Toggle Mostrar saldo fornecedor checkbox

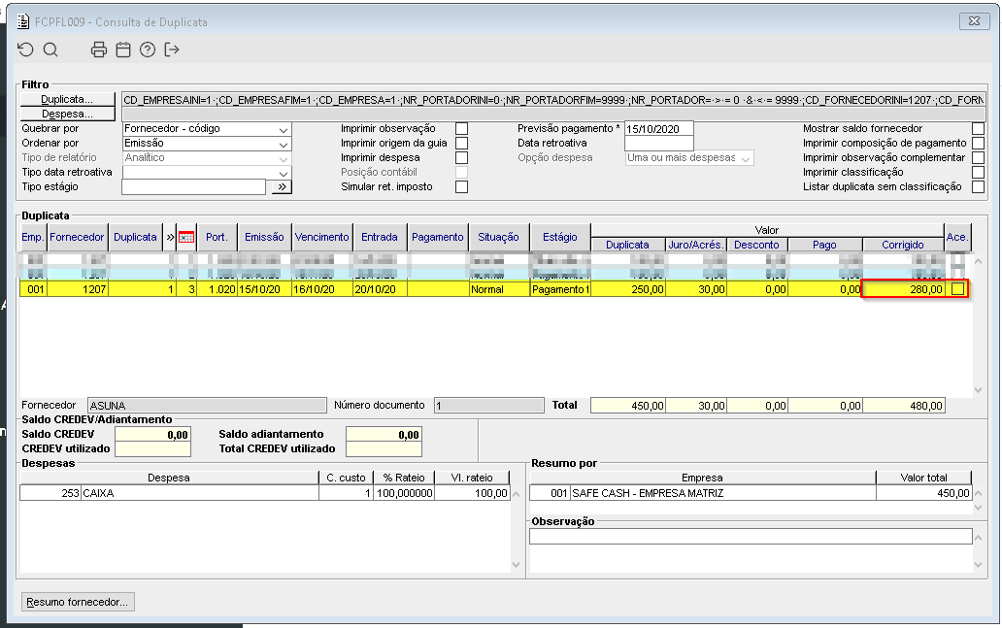pyautogui.click(x=978, y=129)
